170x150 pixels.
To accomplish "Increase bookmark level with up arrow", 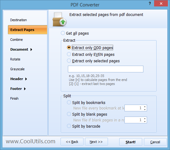I will tap(145, 107).
